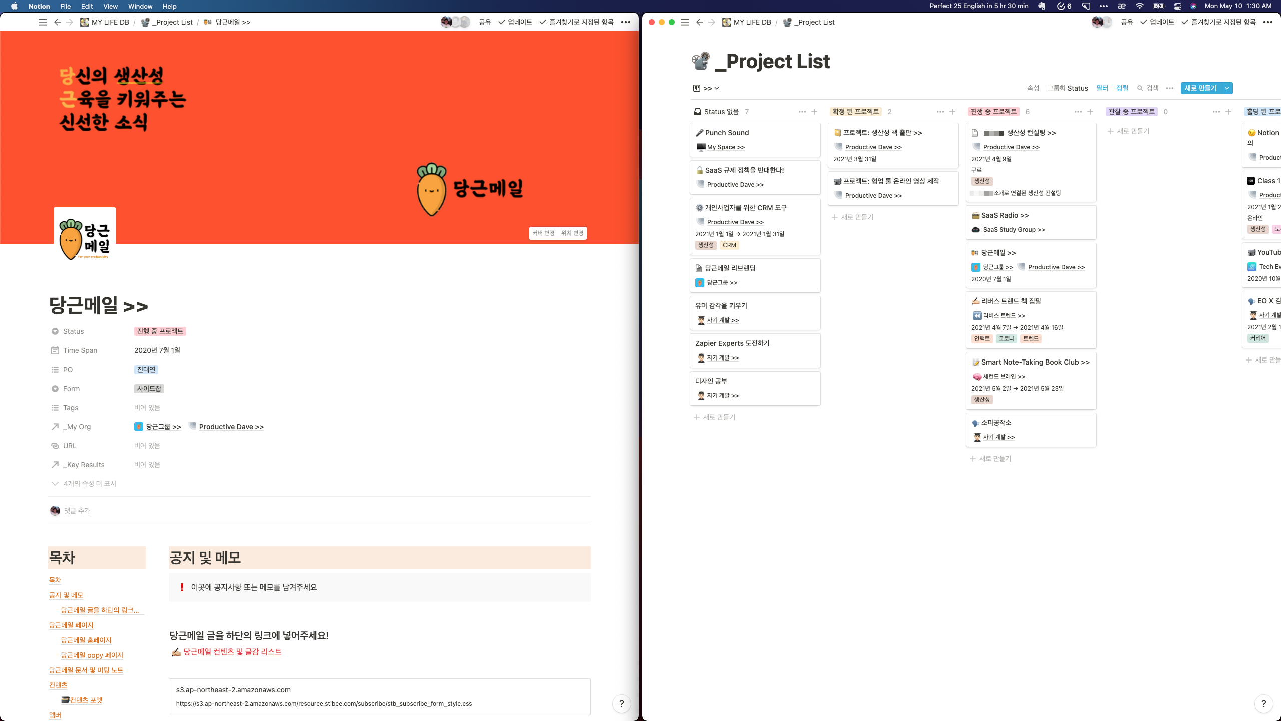This screenshot has height=721, width=1281.
Task: Open the Punch Sound card
Action: [x=727, y=133]
